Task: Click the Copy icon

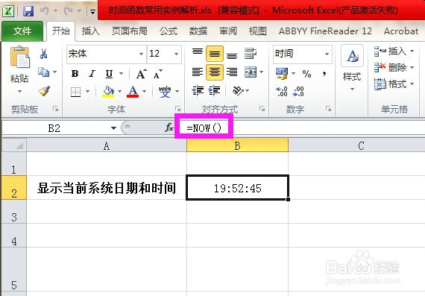Action: (44, 72)
